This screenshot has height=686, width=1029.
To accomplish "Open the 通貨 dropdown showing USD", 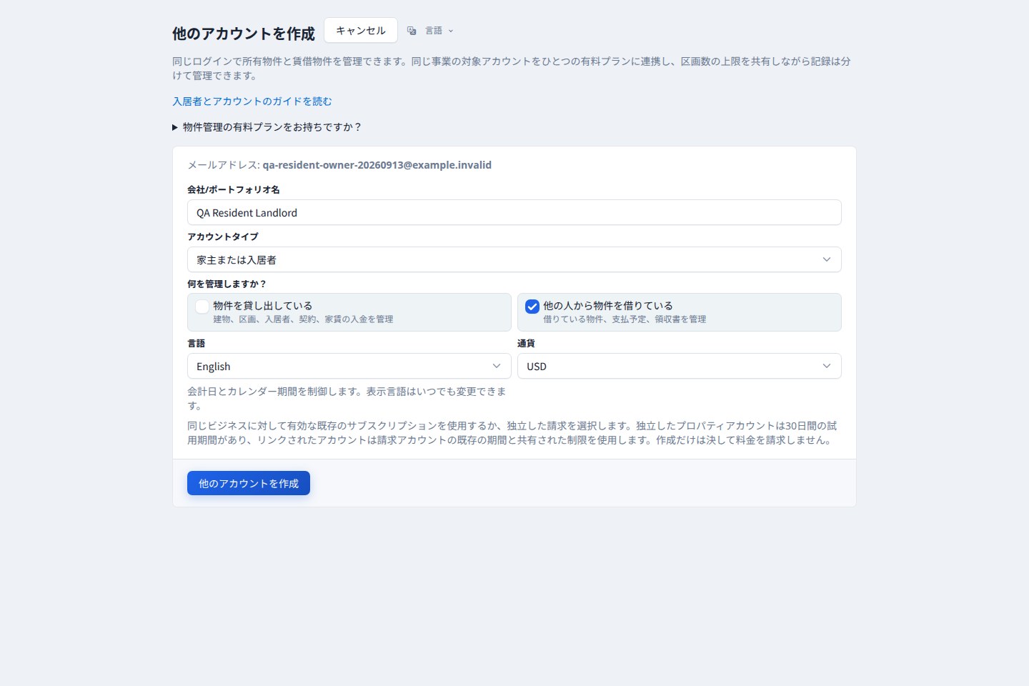I will (680, 366).
